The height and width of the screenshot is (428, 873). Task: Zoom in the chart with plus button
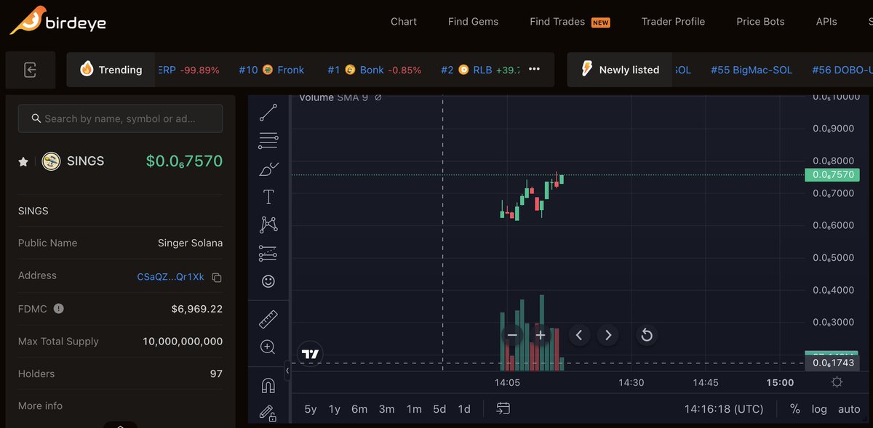coord(541,335)
